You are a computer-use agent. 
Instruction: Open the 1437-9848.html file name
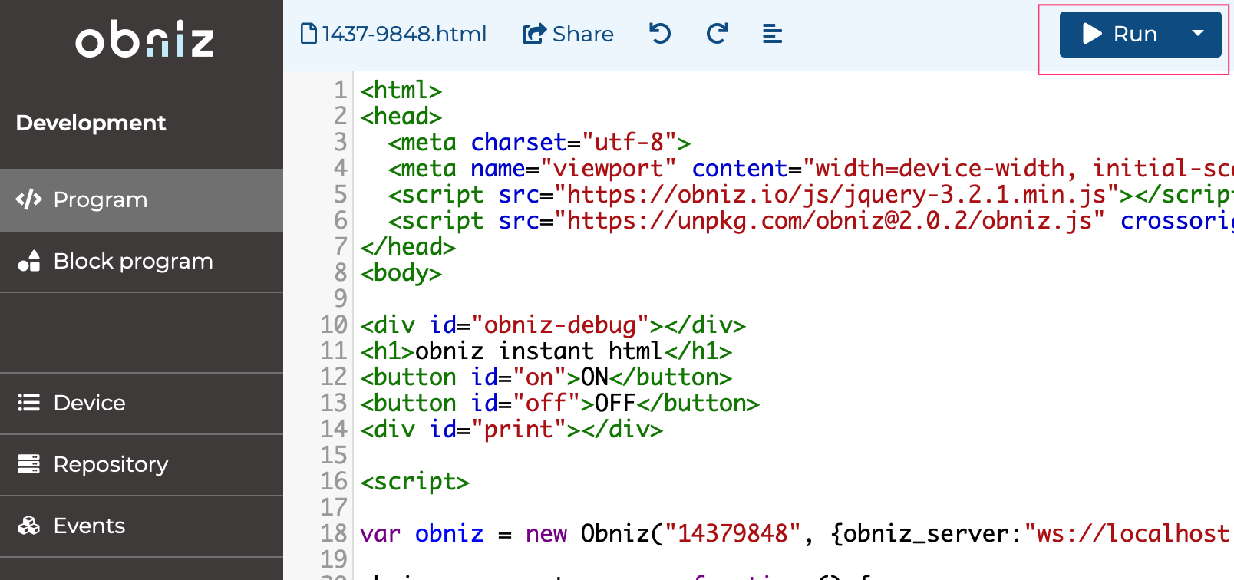click(404, 34)
